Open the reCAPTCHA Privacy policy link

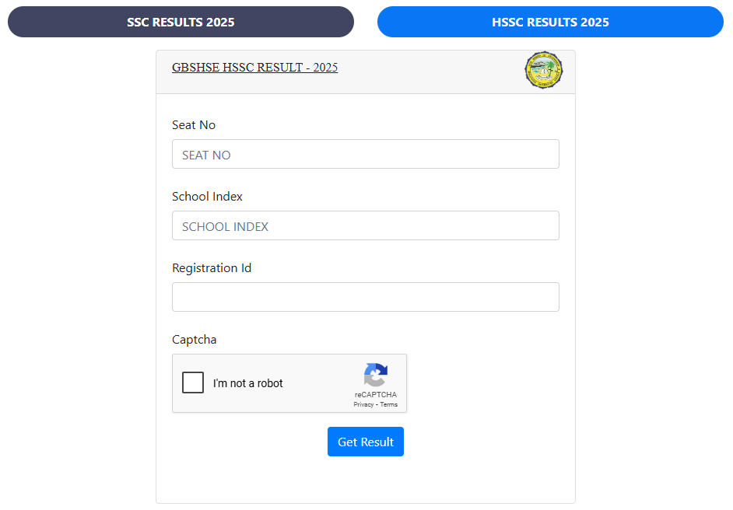point(363,404)
